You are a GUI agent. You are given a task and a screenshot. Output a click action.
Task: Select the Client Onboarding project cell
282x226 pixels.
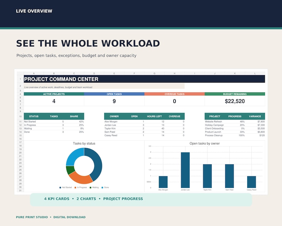coord(215,128)
